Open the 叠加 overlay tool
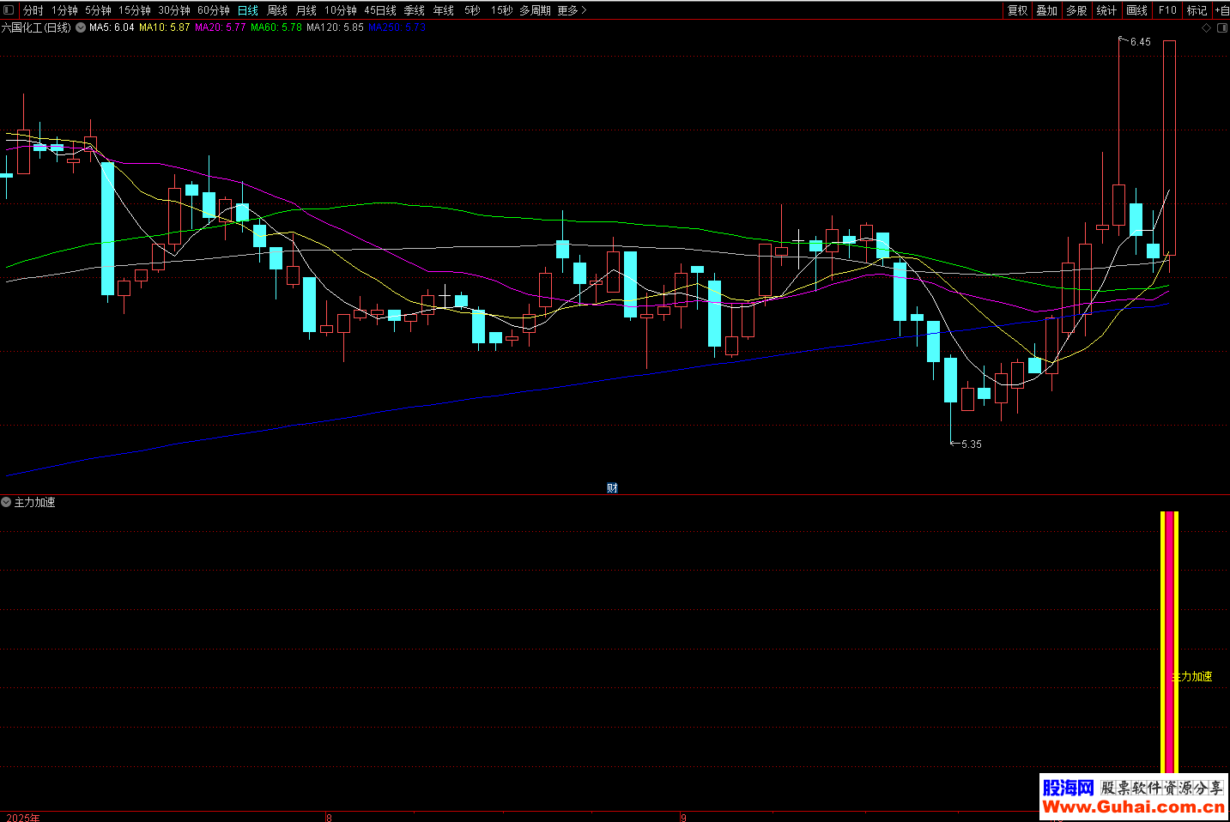1230x822 pixels. coord(1046,10)
